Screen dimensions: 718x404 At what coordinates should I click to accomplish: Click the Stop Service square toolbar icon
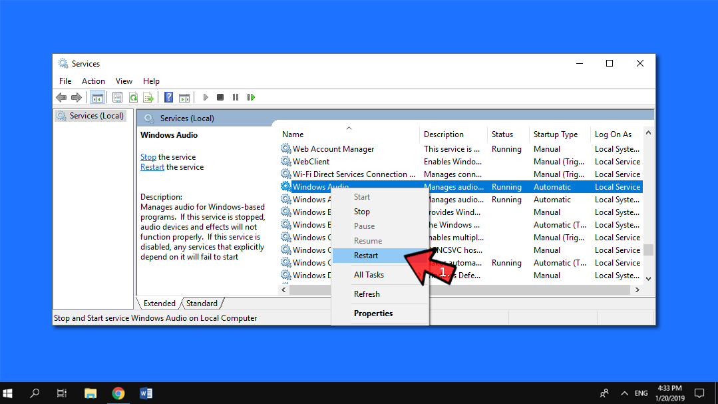(x=220, y=97)
